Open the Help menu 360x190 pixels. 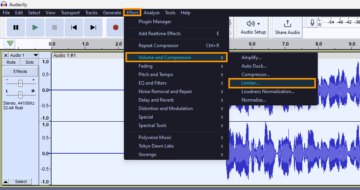(185, 13)
